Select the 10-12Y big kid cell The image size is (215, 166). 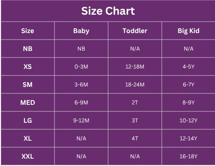click(x=189, y=120)
